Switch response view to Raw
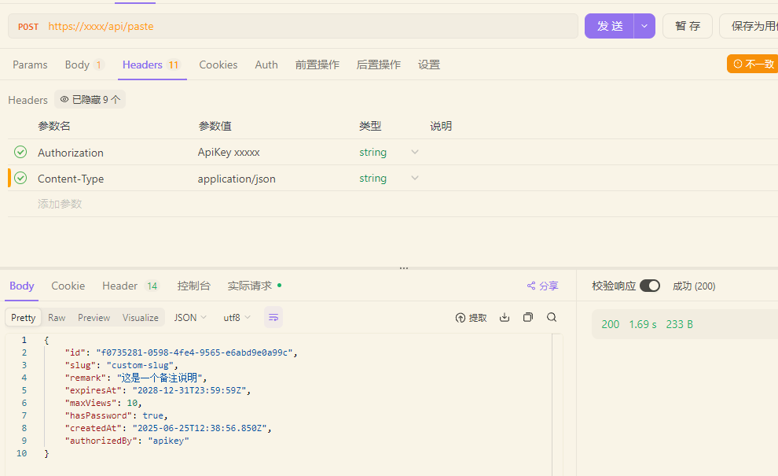This screenshot has height=476, width=778. pos(57,318)
